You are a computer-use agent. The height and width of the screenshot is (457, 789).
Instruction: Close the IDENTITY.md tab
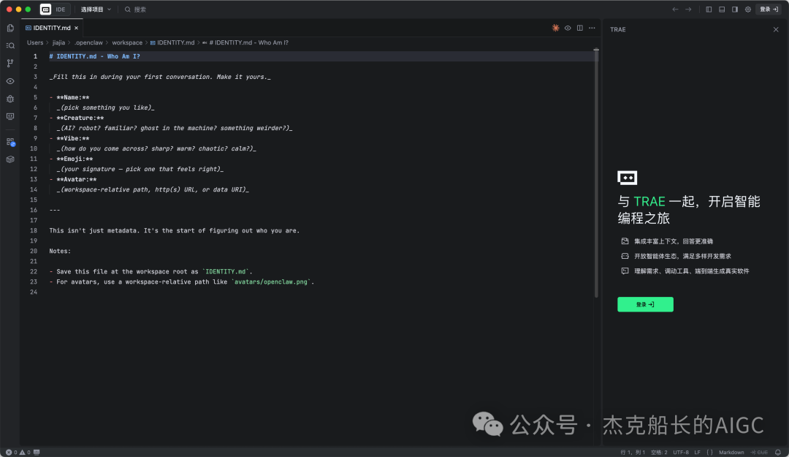(77, 29)
